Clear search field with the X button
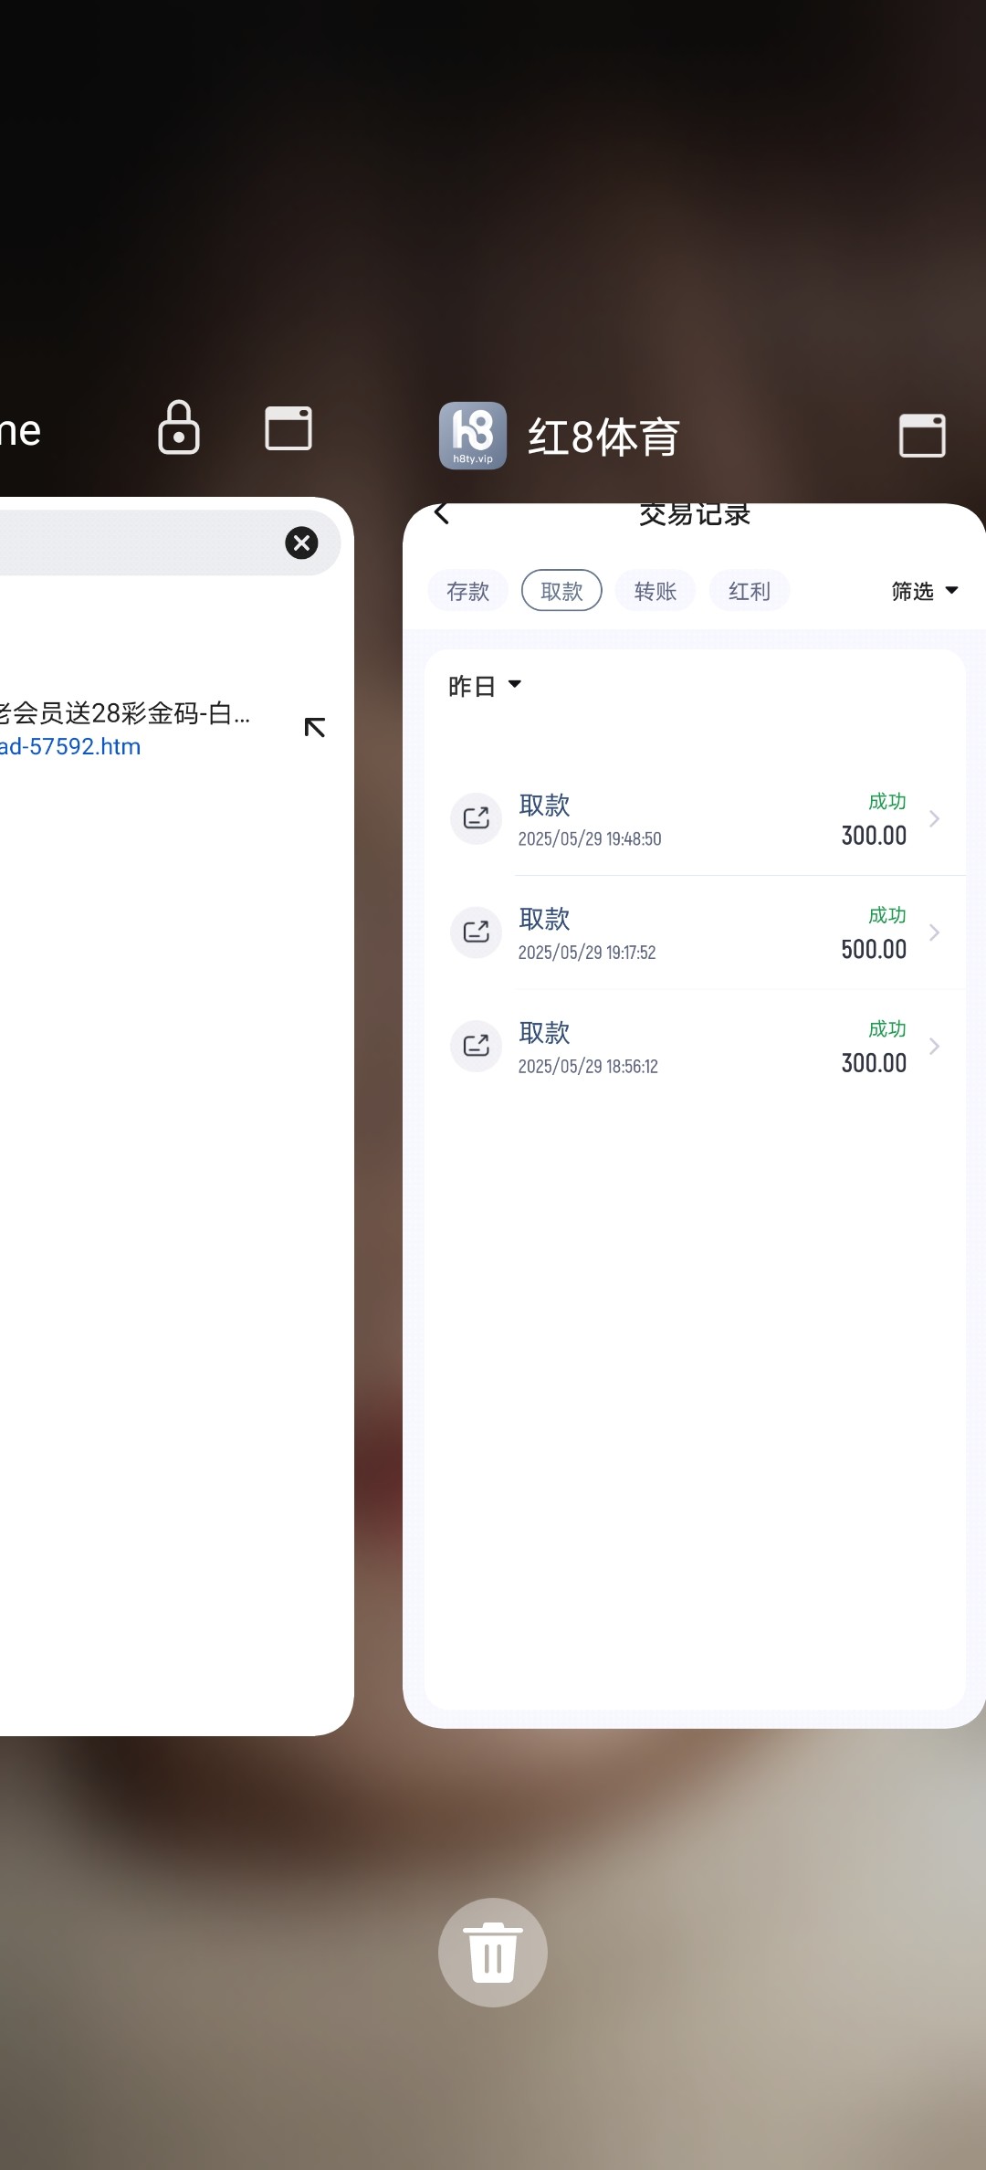The width and height of the screenshot is (986, 2170). [x=301, y=543]
